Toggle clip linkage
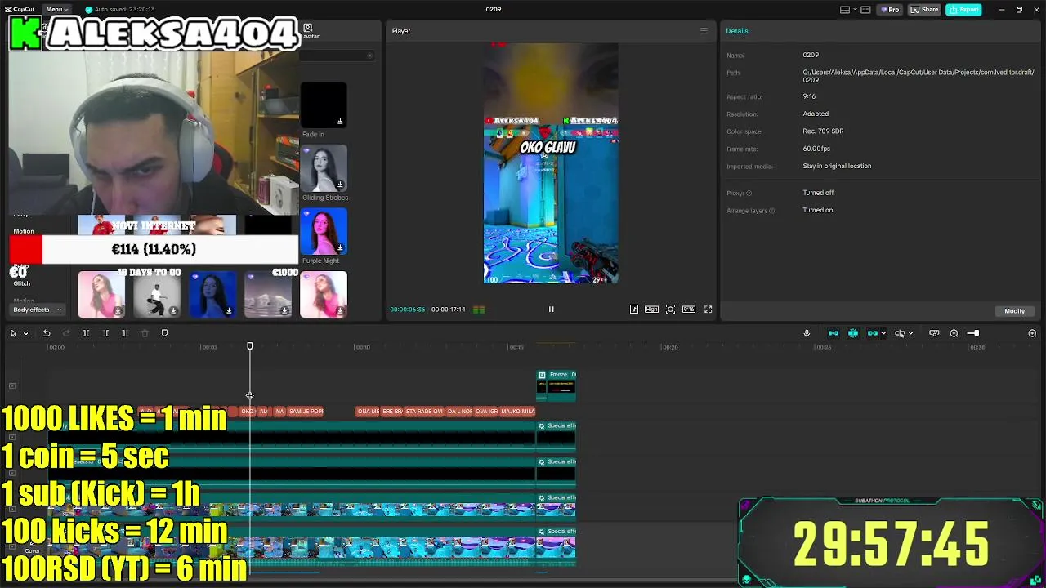This screenshot has width=1046, height=588. [873, 333]
